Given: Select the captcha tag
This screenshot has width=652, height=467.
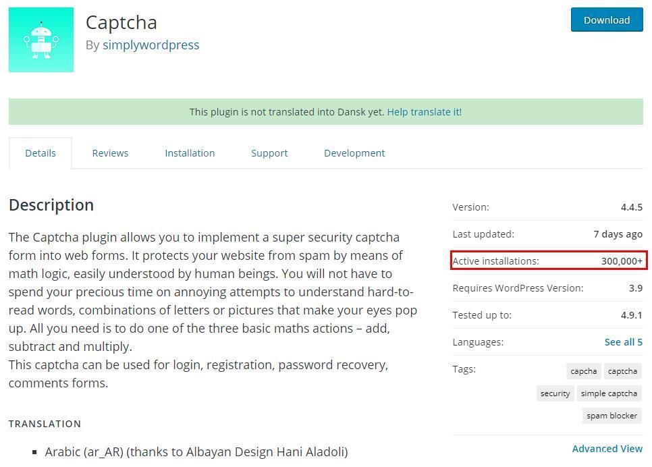Looking at the screenshot, I should coord(622,371).
